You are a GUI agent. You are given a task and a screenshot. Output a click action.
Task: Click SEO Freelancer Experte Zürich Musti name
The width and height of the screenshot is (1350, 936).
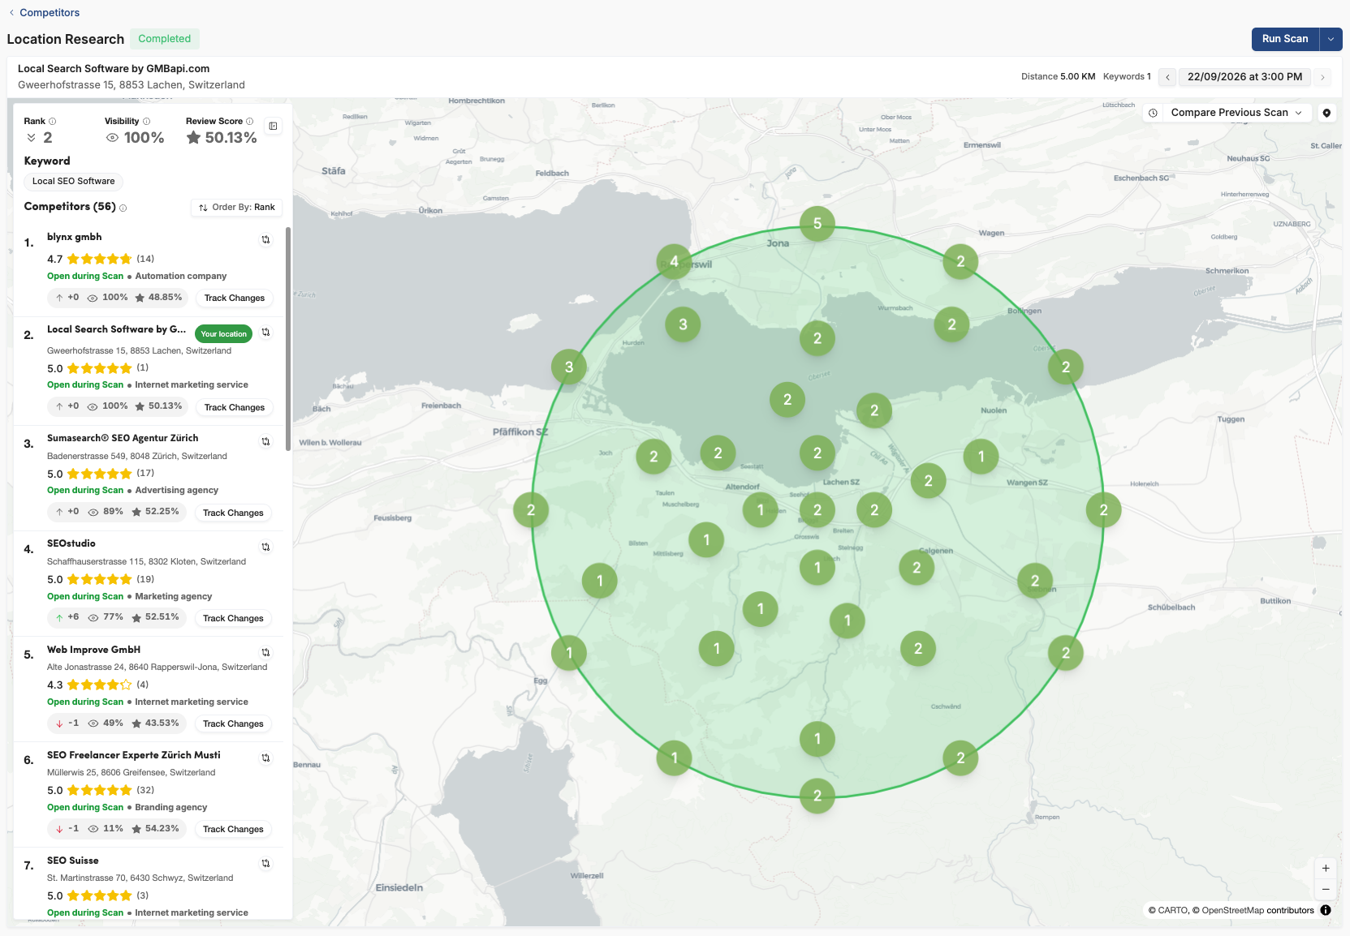point(134,755)
